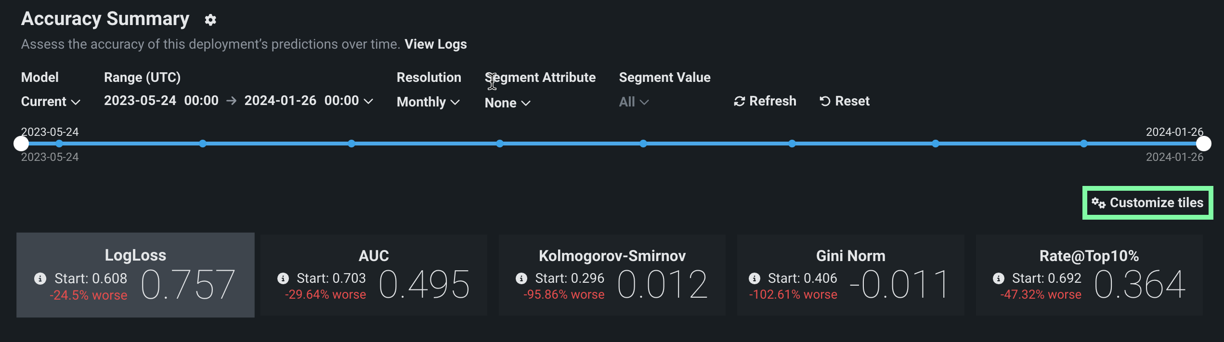This screenshot has height=342, width=1224.
Task: Open the Segment Attribute None dropdown
Action: pyautogui.click(x=507, y=103)
